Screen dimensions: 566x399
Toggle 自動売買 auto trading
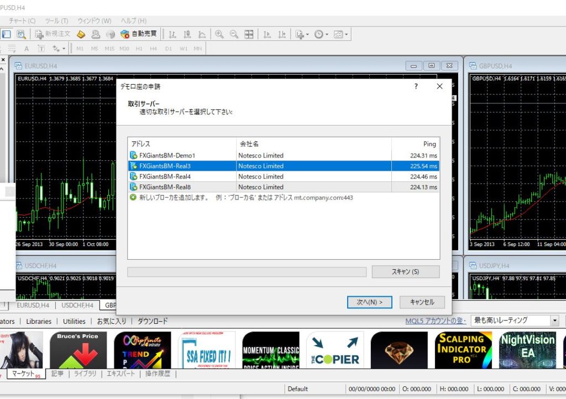pyautogui.click(x=139, y=34)
